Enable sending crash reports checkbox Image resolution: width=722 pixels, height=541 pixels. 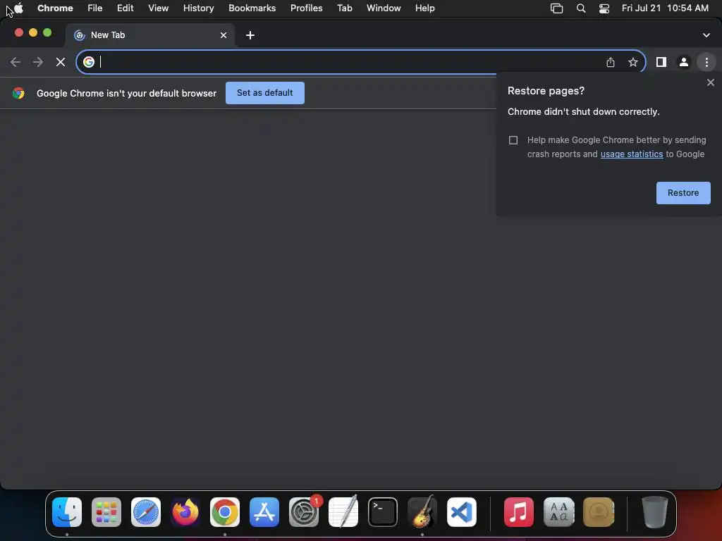click(x=513, y=140)
